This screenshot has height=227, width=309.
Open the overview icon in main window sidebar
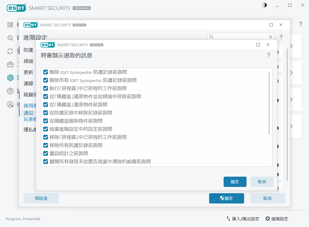pyautogui.click(x=10, y=25)
